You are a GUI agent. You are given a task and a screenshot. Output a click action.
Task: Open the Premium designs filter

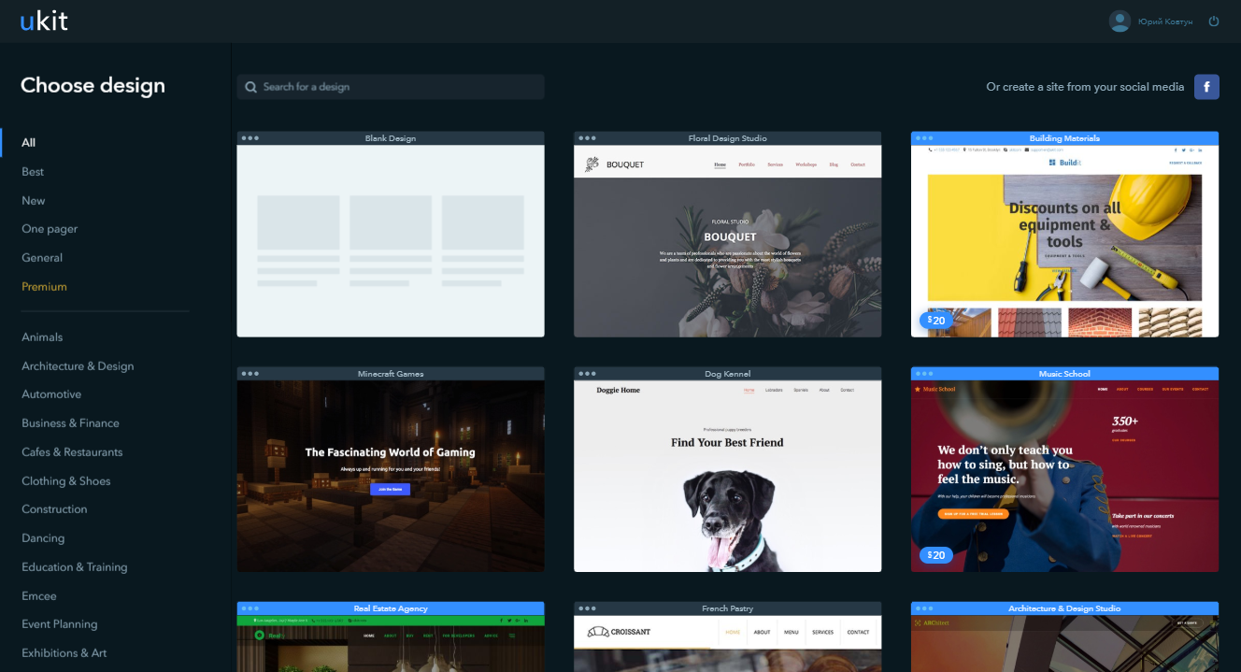click(x=45, y=287)
